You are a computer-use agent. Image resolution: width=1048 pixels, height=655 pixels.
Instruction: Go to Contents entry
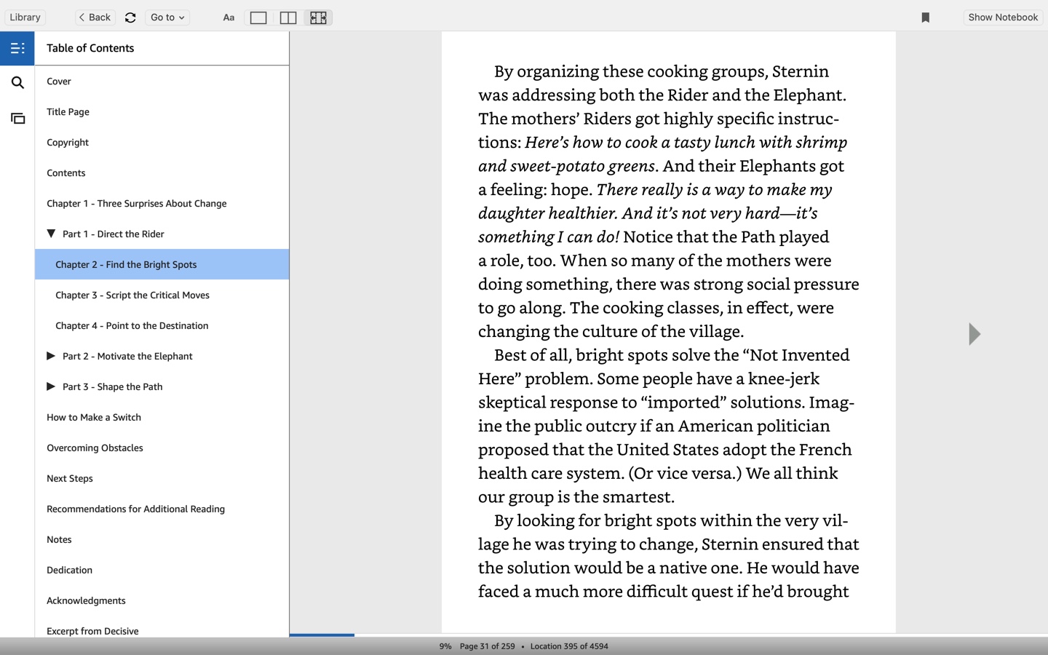(162, 172)
